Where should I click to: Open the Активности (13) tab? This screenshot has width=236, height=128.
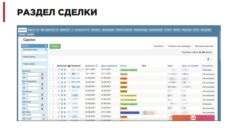82,30
